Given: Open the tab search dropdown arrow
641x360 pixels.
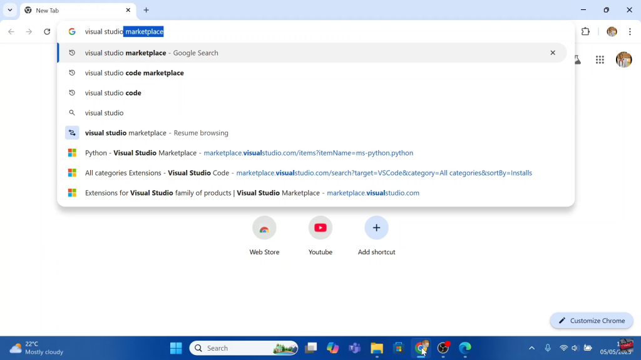Looking at the screenshot, I should coord(10,10).
